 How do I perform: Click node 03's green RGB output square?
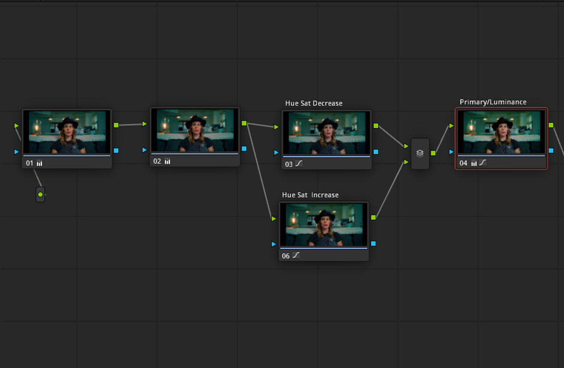[x=376, y=126]
